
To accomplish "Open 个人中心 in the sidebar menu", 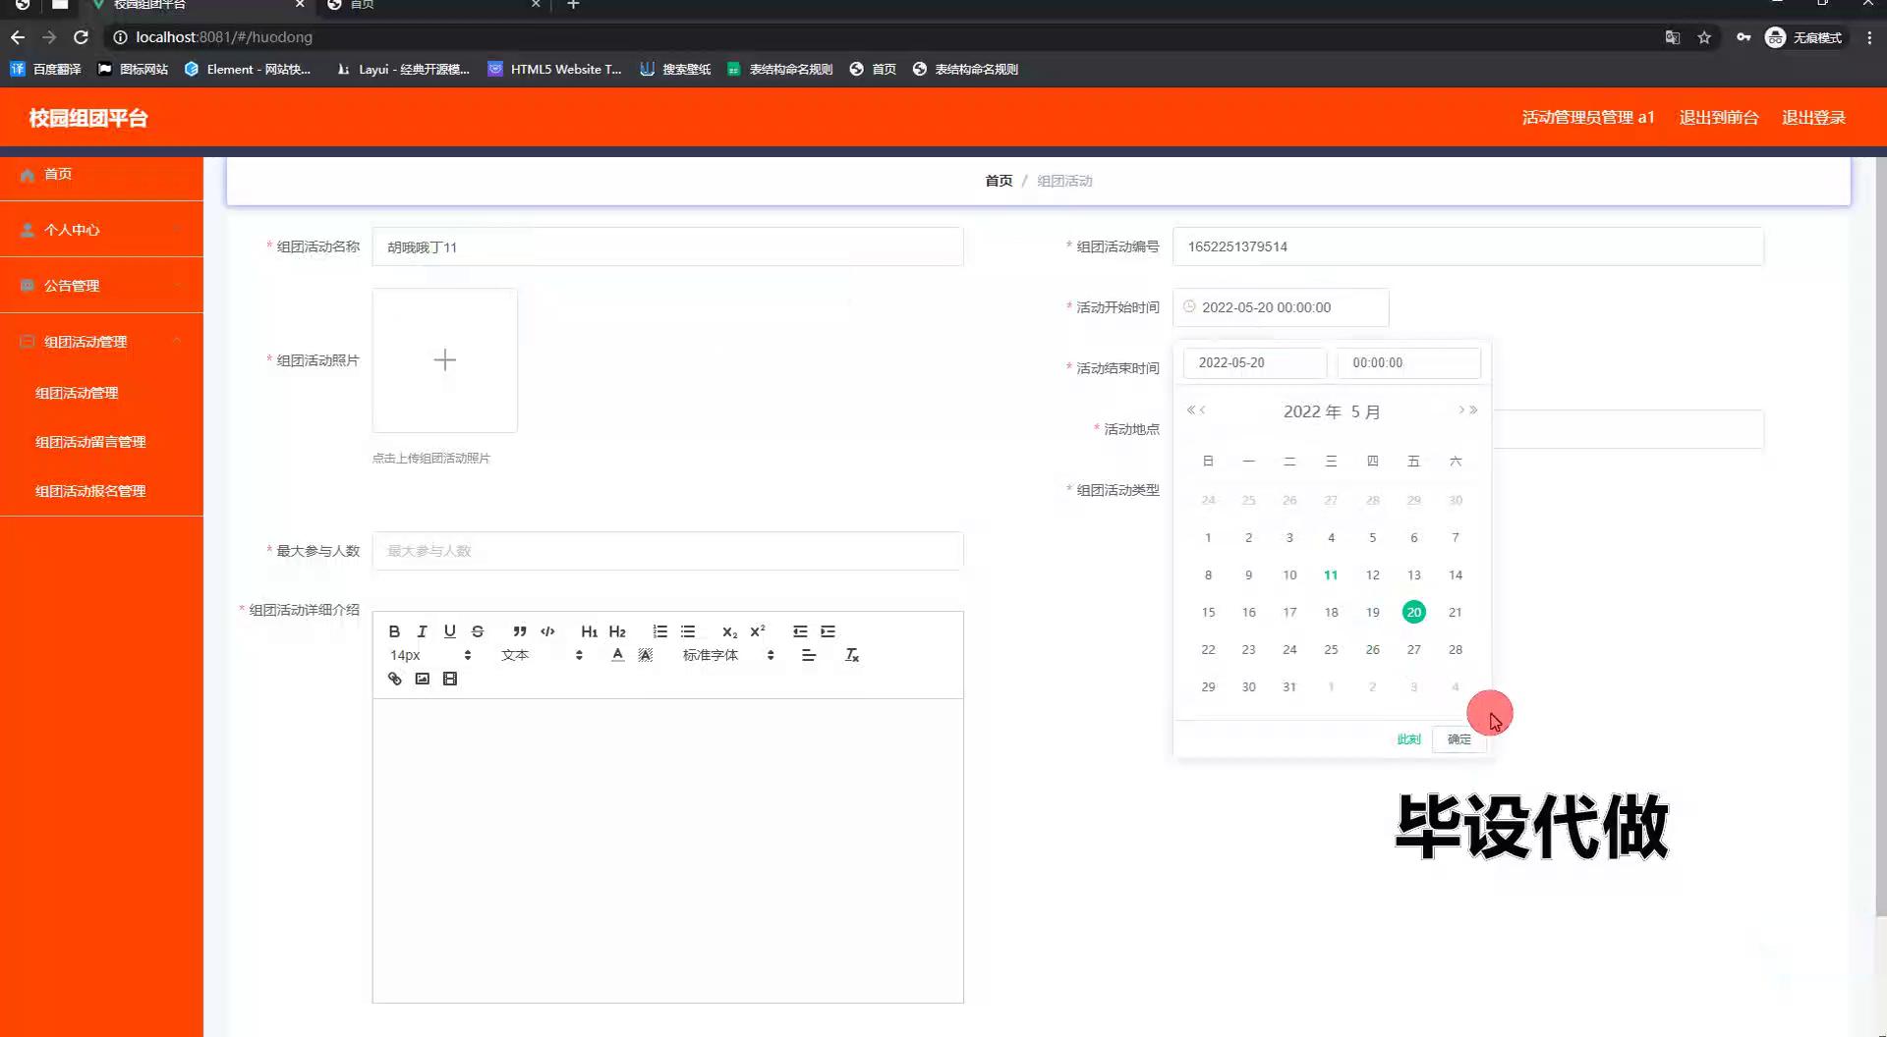I will pos(72,230).
